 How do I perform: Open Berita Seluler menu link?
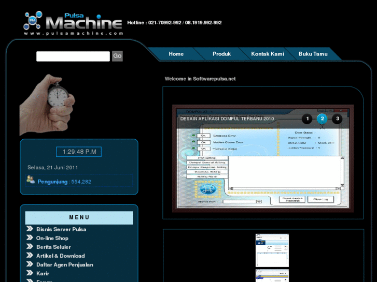coord(53,247)
